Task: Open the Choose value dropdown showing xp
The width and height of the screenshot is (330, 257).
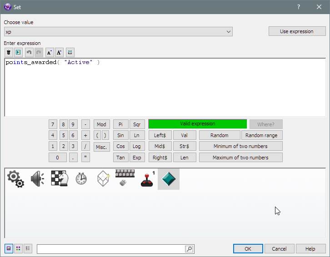Action: (x=118, y=32)
